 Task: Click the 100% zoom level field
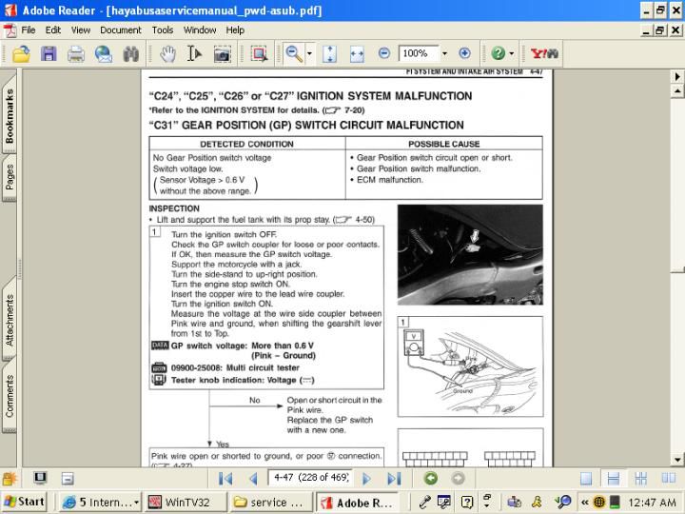pyautogui.click(x=419, y=53)
